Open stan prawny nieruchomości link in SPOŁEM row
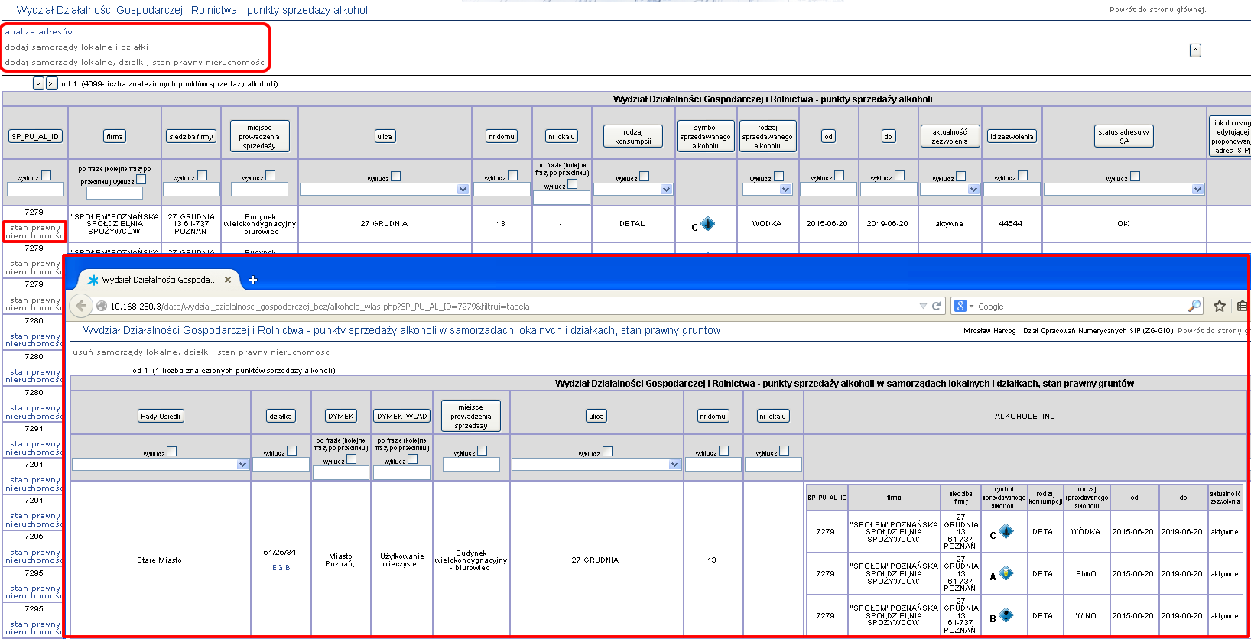This screenshot has height=639, width=1251. [35, 232]
